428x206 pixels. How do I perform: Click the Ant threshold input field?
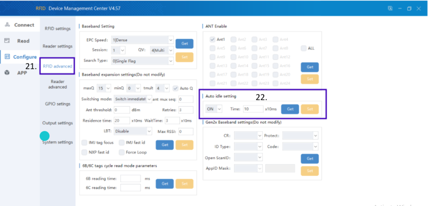click(122, 110)
